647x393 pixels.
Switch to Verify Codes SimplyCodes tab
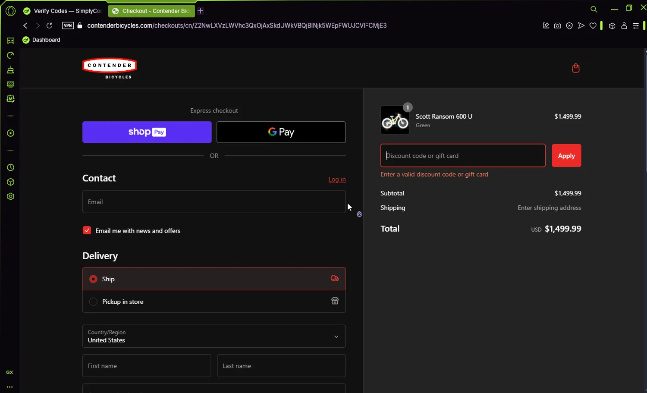point(63,11)
